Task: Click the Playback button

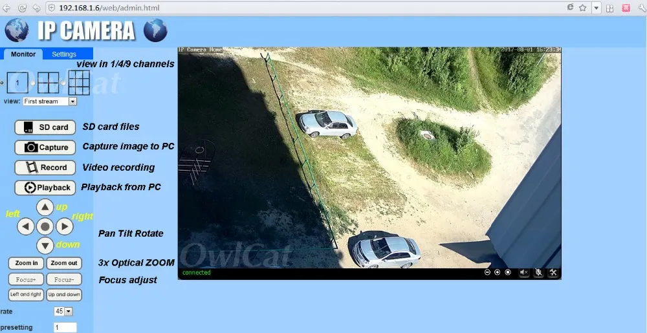Action: 45,188
